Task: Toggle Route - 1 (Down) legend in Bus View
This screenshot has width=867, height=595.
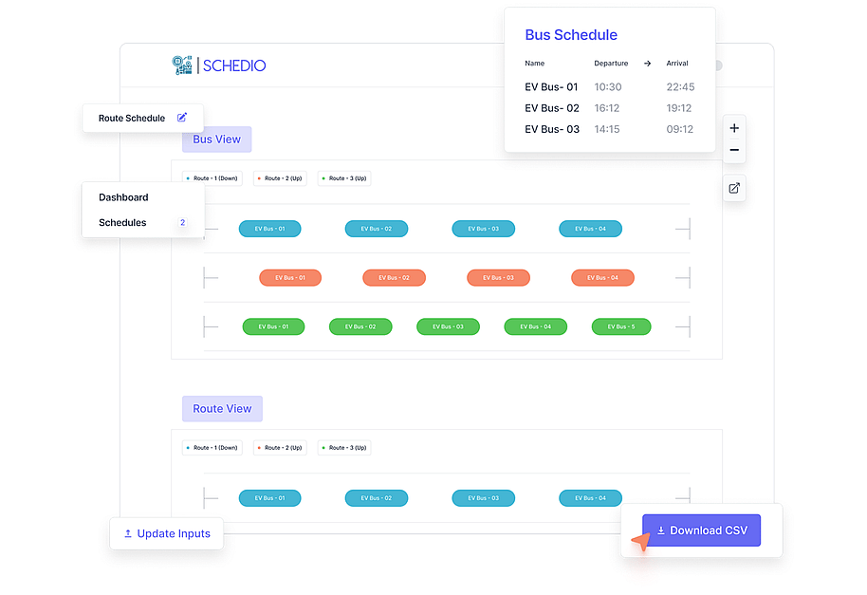Action: click(212, 178)
